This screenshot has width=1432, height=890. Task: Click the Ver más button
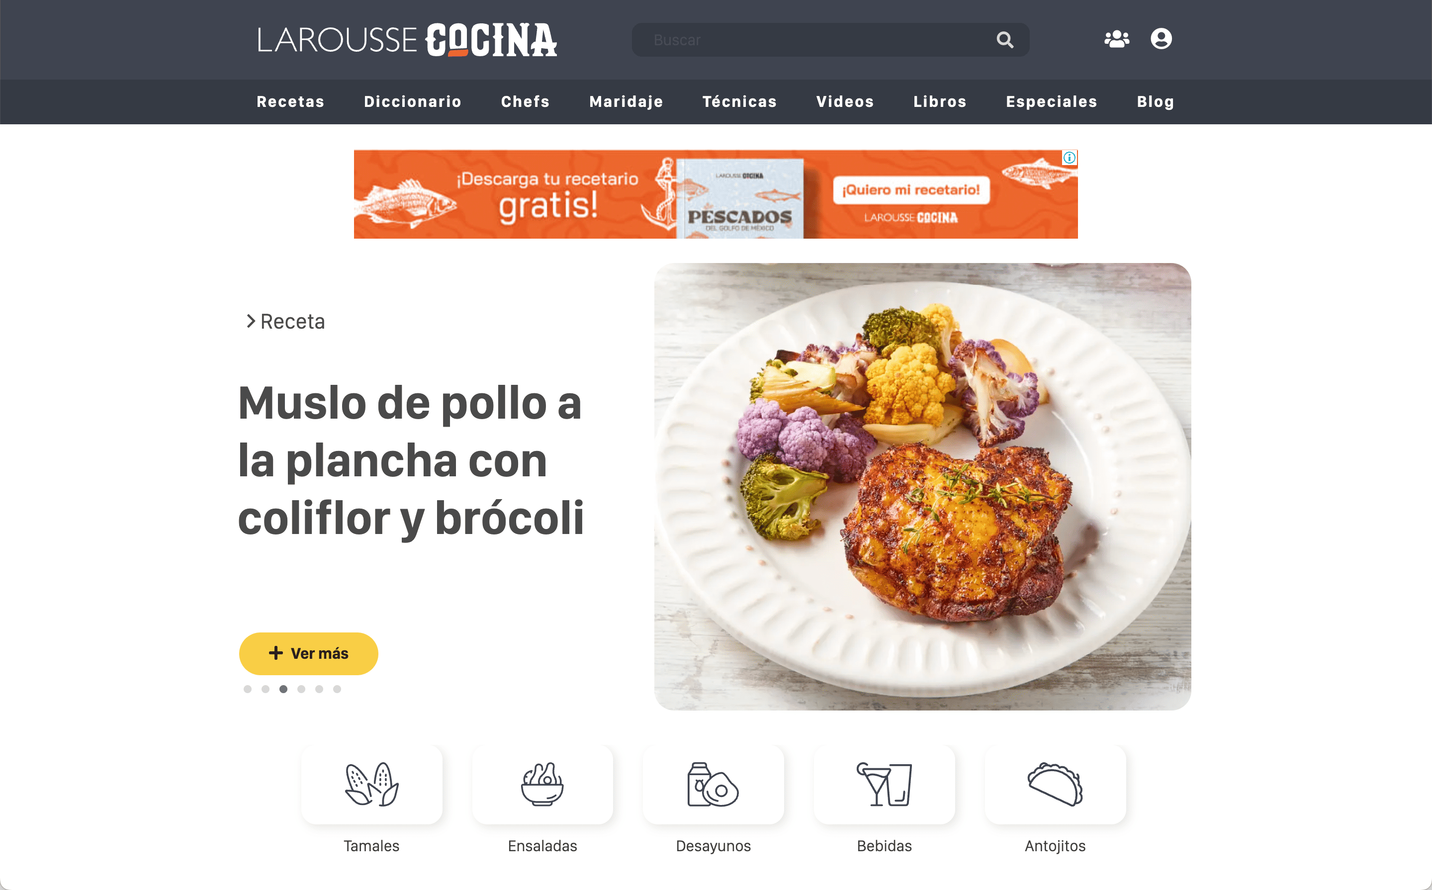point(308,653)
